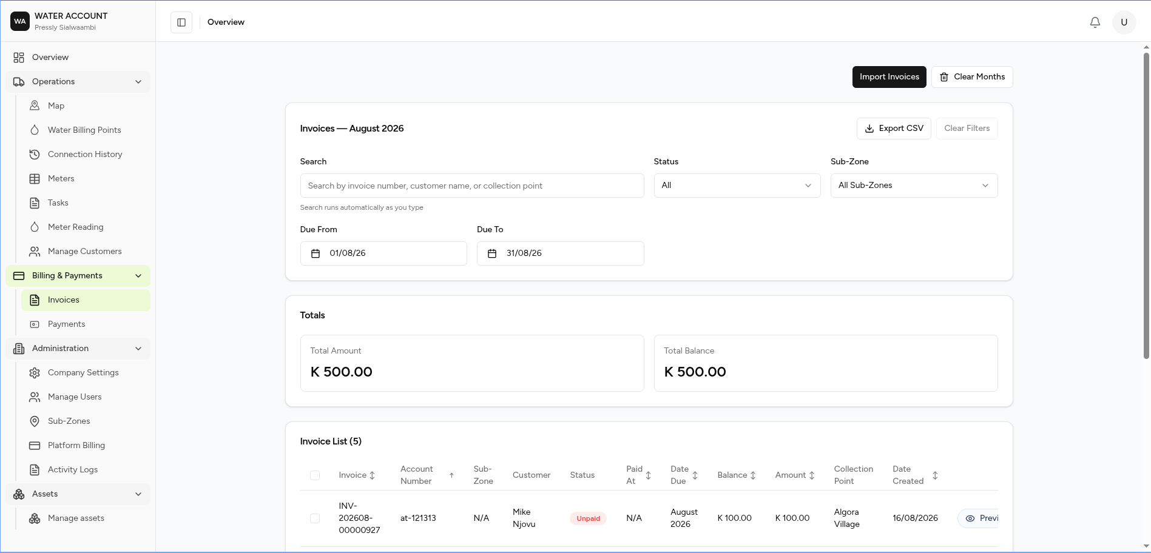1151x553 pixels.
Task: Click the Invoices file icon
Action: click(x=35, y=300)
